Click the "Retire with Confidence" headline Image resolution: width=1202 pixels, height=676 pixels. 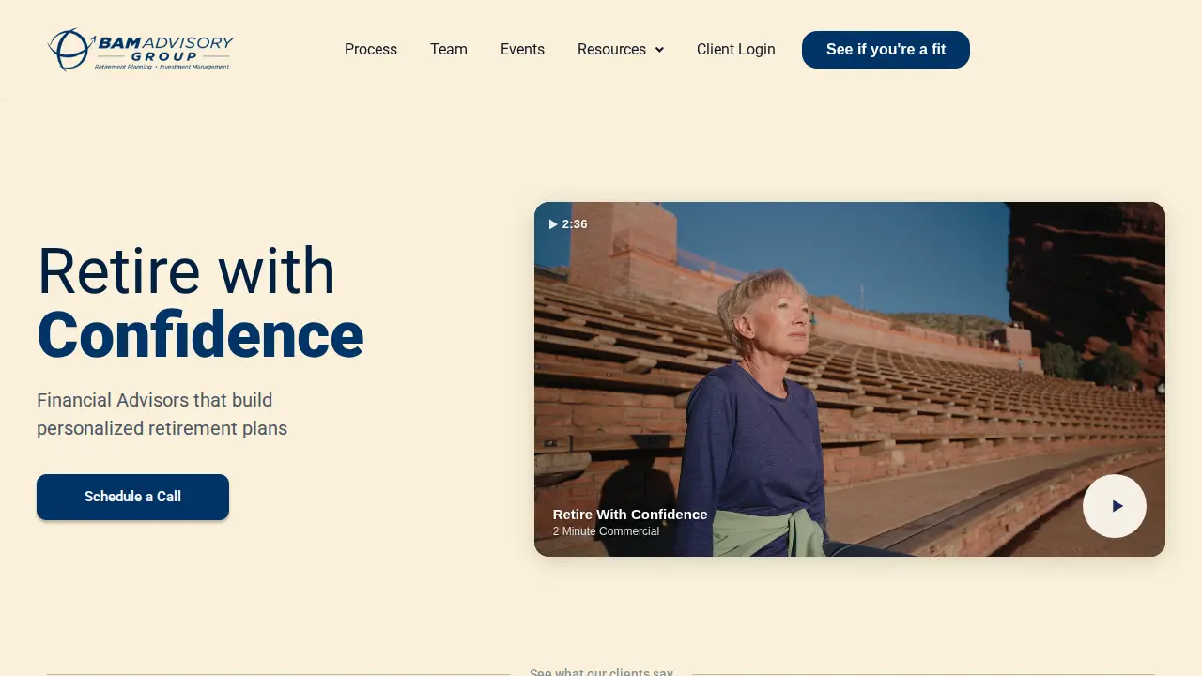pos(200,303)
